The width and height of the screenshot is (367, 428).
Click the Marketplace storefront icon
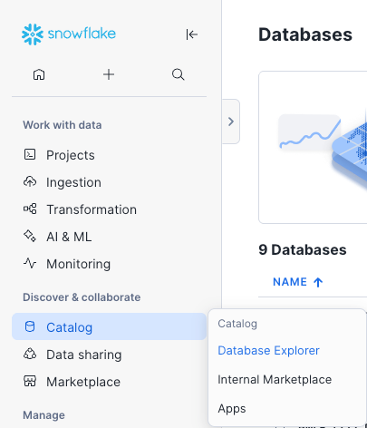[30, 381]
